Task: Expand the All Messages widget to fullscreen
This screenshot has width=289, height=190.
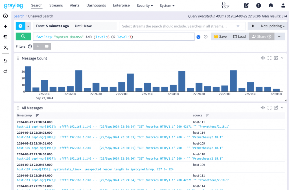Action: click(270, 108)
